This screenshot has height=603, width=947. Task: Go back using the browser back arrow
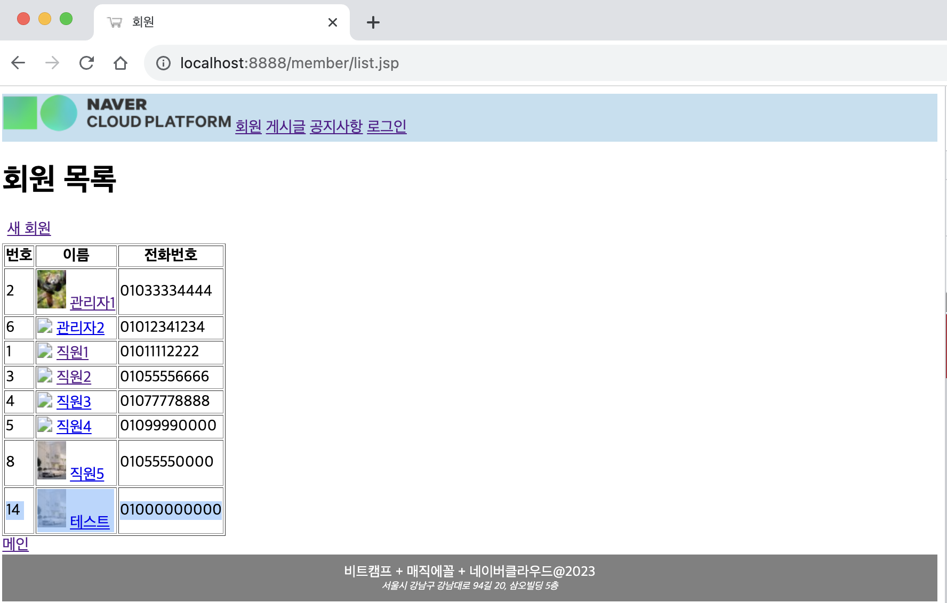18,63
